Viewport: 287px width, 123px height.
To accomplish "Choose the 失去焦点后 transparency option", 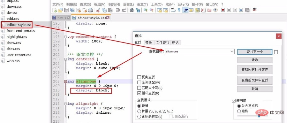I will [239, 106].
